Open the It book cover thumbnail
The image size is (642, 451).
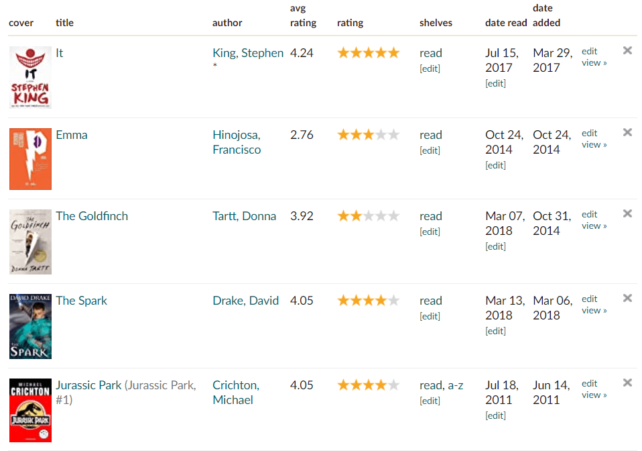point(30,77)
